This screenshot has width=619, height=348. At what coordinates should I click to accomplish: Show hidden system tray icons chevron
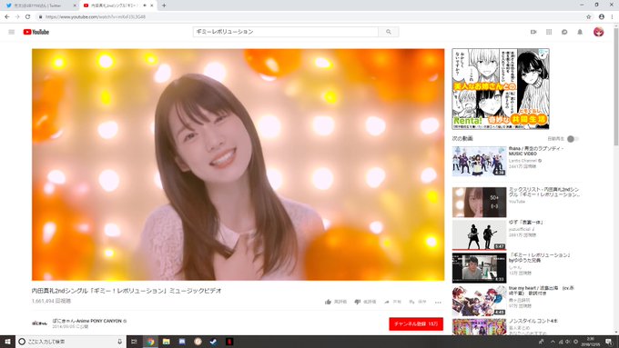pos(553,342)
